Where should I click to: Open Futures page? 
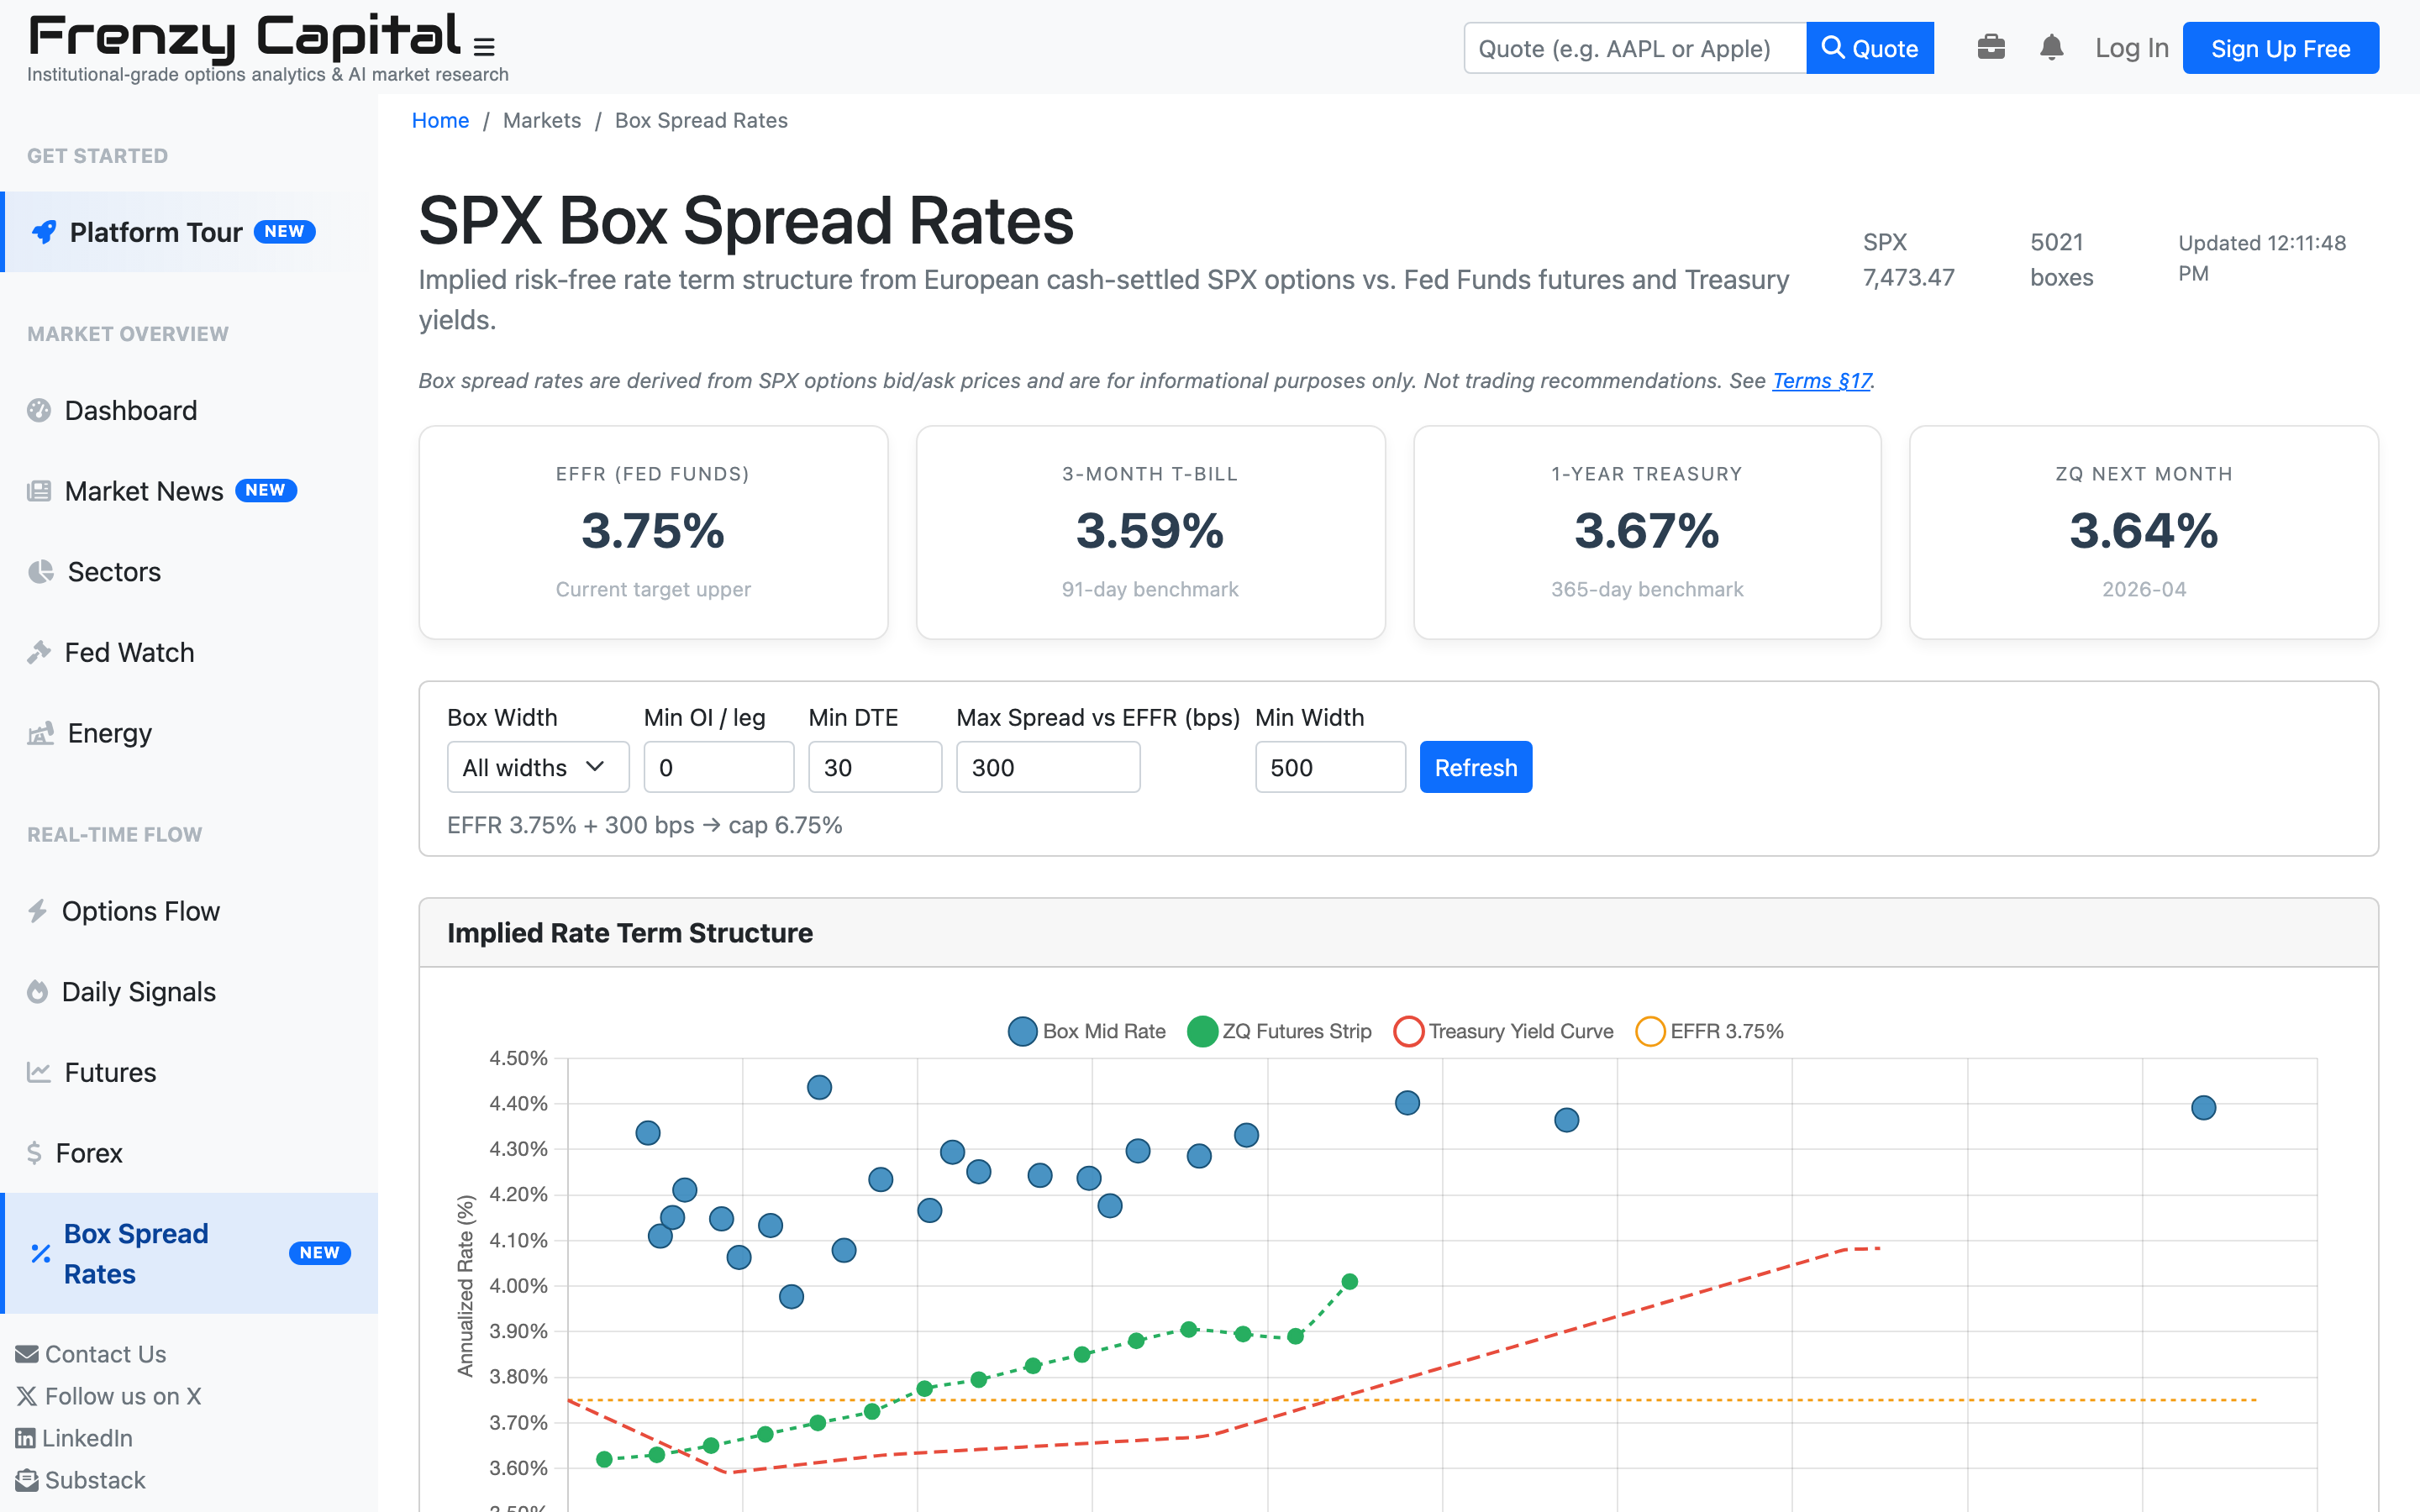(x=191, y=1072)
